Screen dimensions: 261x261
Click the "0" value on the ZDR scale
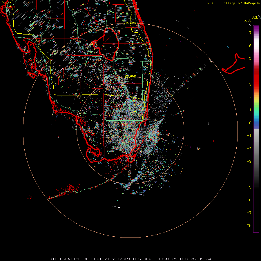point(250,123)
